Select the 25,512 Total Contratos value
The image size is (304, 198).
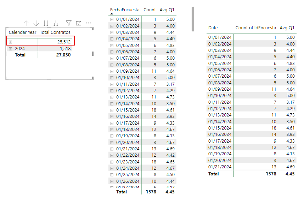coord(64,42)
